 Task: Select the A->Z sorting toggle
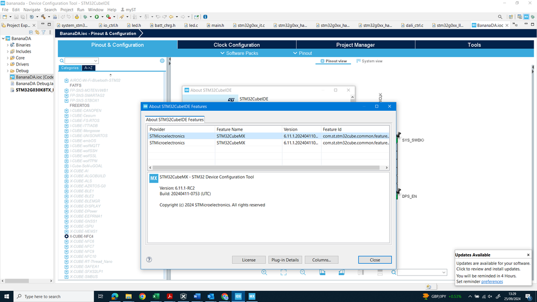point(88,68)
